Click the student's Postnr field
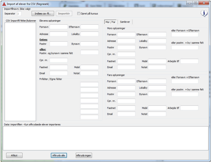Image resolution: width=212 pixels, height=162 pixels. click(59, 44)
